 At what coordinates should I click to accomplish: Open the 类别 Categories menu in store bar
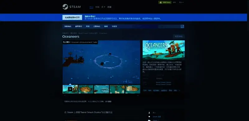click(88, 27)
